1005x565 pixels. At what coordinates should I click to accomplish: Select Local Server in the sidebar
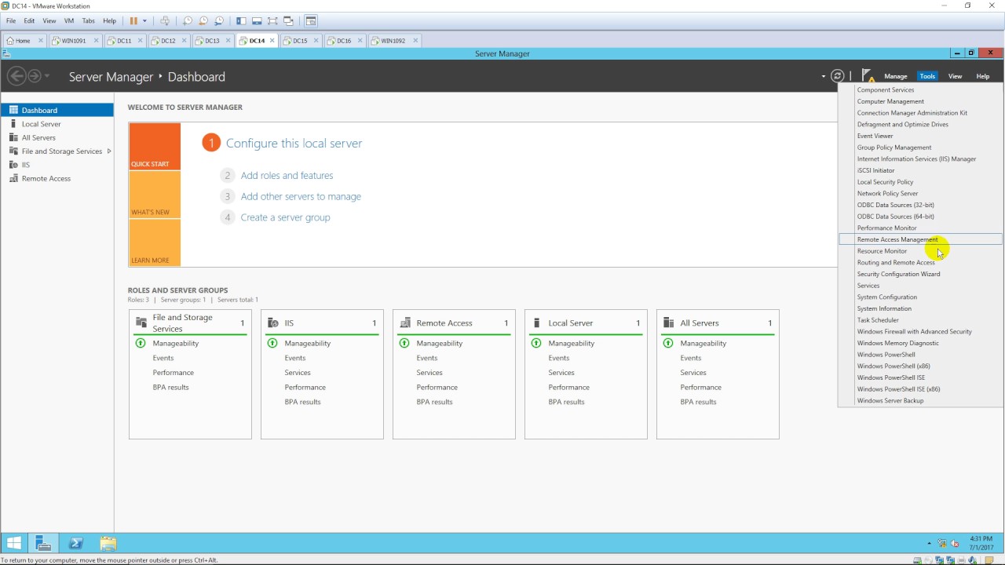pos(57,124)
